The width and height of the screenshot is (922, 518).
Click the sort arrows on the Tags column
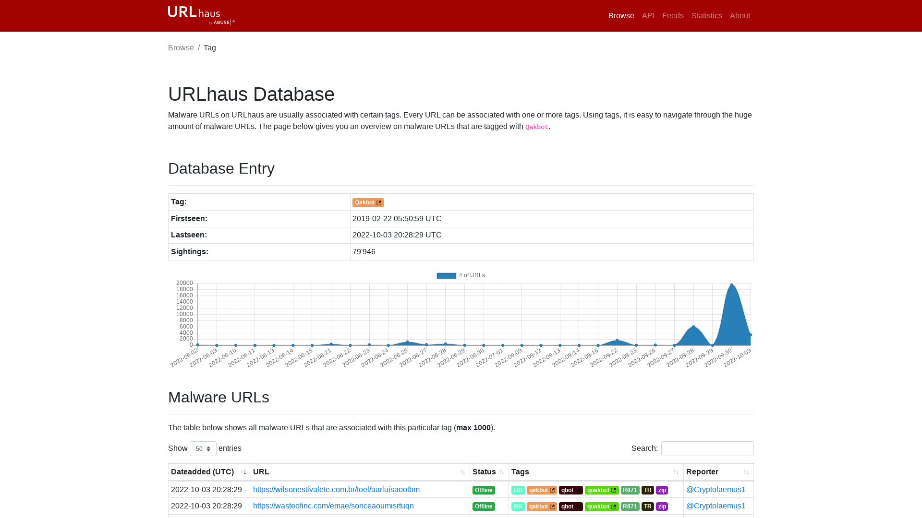coord(676,472)
